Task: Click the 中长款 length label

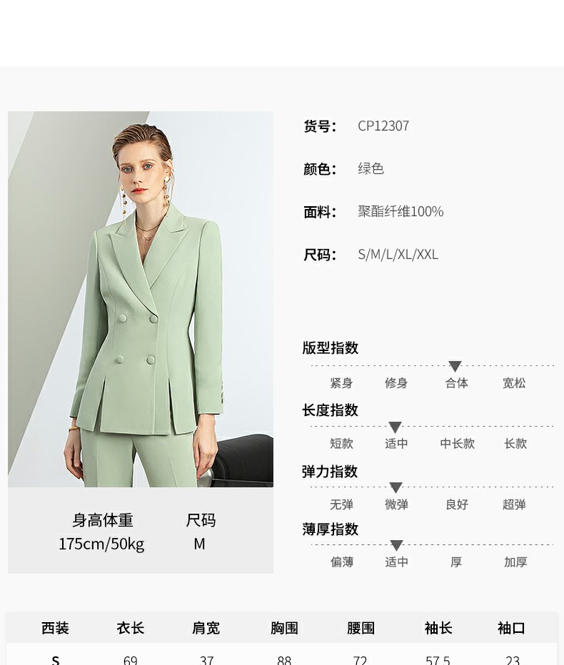Action: [x=457, y=444]
